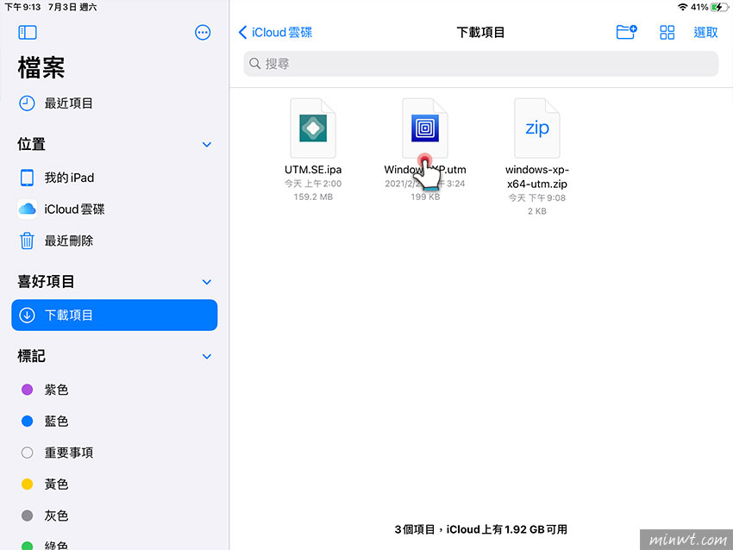Focus the 搜尋 search field
The image size is (733, 550).
(x=480, y=64)
